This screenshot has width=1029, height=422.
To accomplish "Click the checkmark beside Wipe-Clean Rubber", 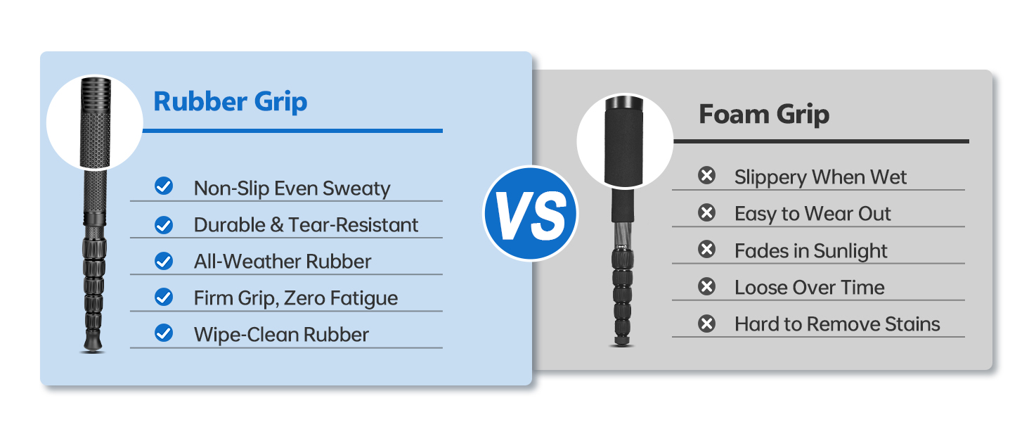I will pyautogui.click(x=164, y=333).
